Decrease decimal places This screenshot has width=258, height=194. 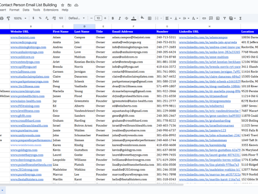click(x=47, y=18)
